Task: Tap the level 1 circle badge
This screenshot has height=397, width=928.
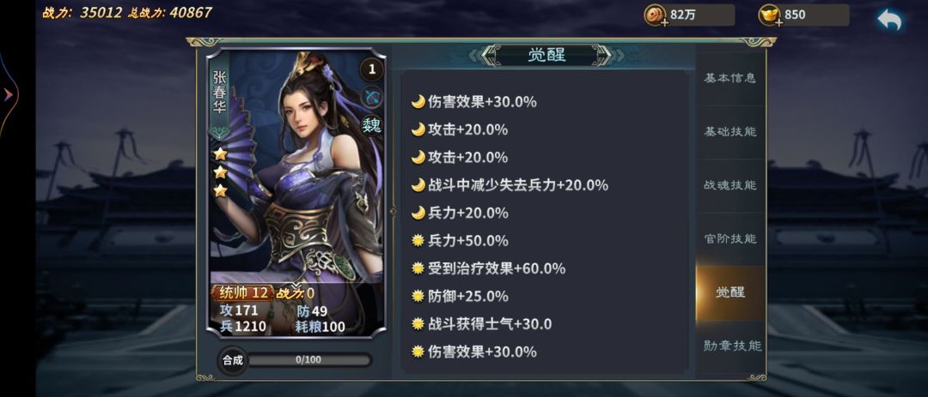Action: coord(372,69)
